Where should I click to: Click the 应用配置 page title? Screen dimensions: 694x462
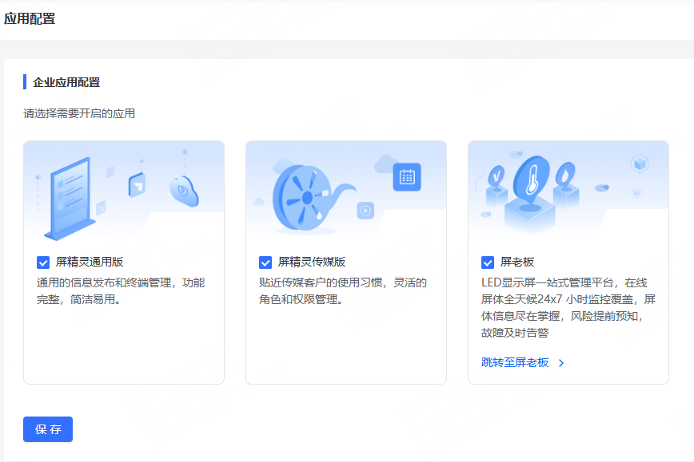pos(30,19)
